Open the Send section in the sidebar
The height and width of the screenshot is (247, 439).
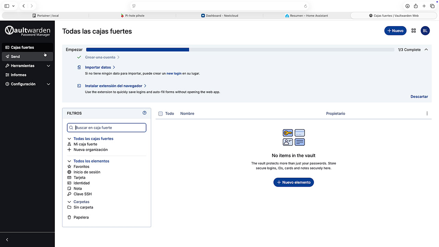point(15,56)
